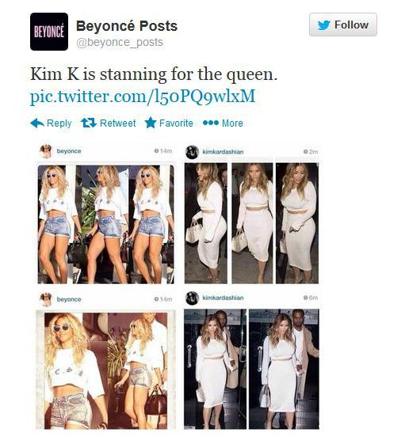Click the first kimkardashian Instagram avatar
The width and height of the screenshot is (405, 440).
[x=193, y=152]
